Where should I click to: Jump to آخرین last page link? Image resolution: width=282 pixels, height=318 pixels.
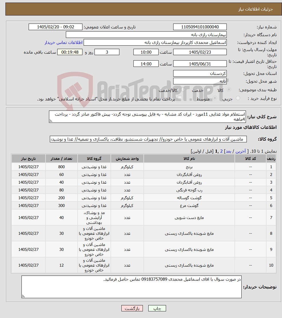(x=240, y=151)
